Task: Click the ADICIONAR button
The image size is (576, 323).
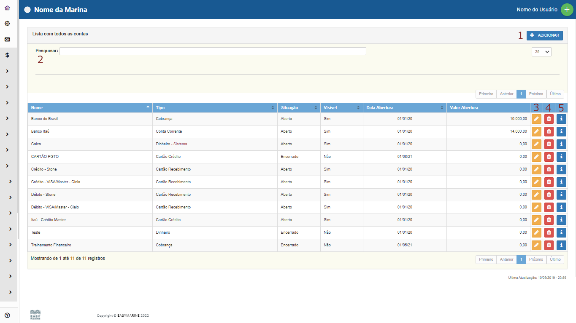Action: pyautogui.click(x=544, y=35)
